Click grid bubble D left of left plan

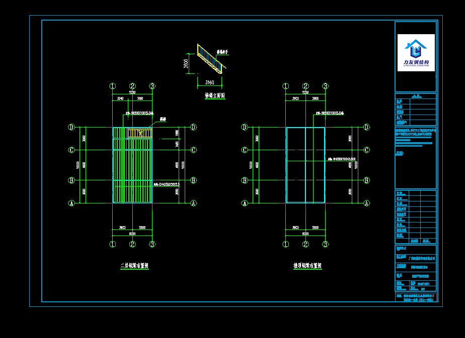(71, 127)
